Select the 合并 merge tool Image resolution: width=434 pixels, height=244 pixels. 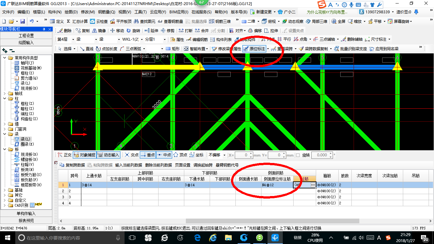202,30
